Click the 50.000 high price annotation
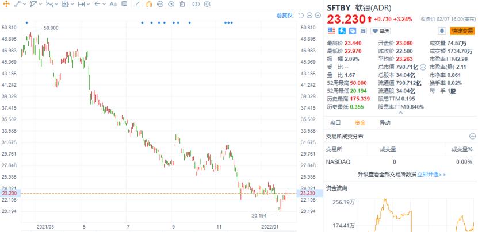 point(51,28)
